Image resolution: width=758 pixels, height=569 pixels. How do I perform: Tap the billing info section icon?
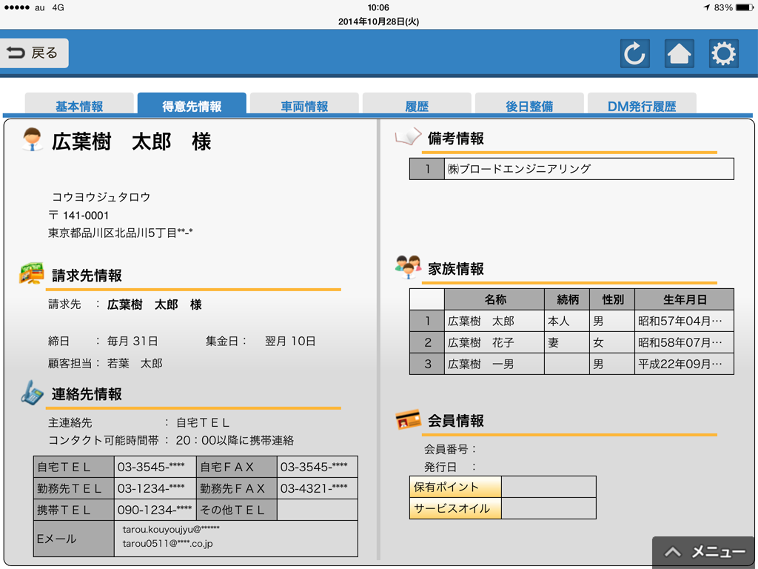32,273
